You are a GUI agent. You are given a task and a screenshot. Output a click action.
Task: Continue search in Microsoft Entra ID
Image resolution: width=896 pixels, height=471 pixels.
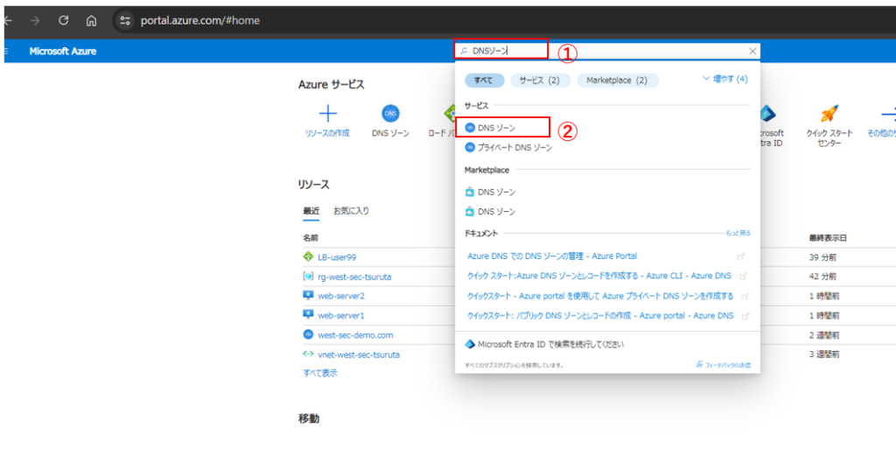click(551, 344)
